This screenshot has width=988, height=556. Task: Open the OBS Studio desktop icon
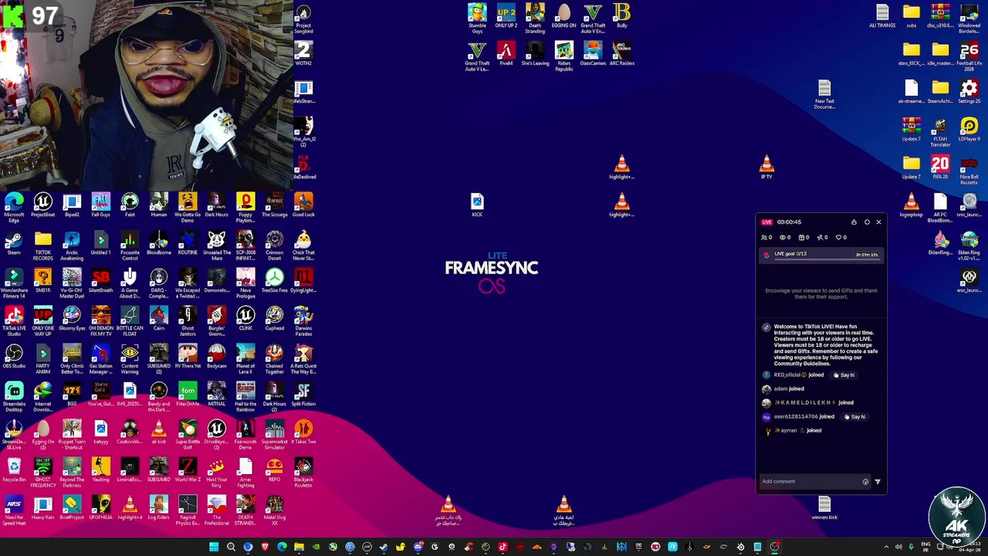pyautogui.click(x=14, y=356)
